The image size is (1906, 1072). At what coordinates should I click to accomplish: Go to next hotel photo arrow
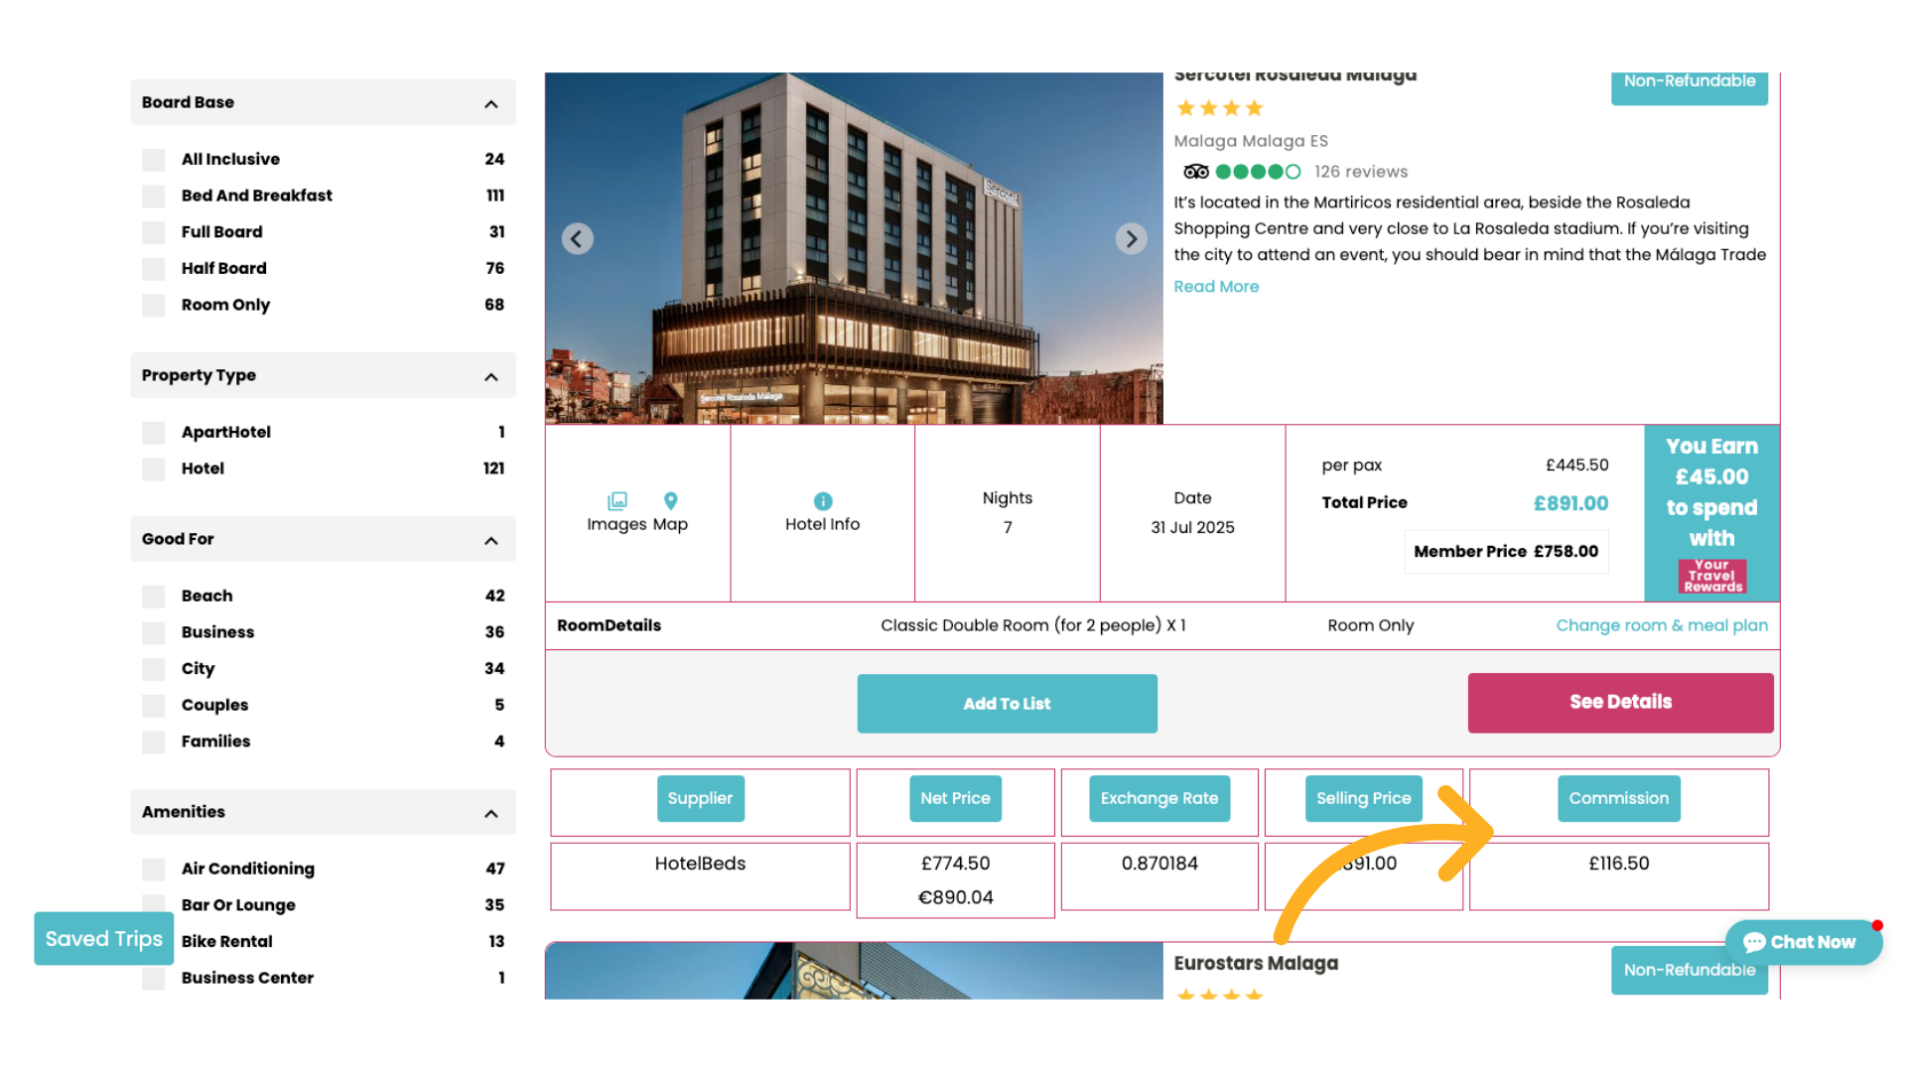point(1131,239)
